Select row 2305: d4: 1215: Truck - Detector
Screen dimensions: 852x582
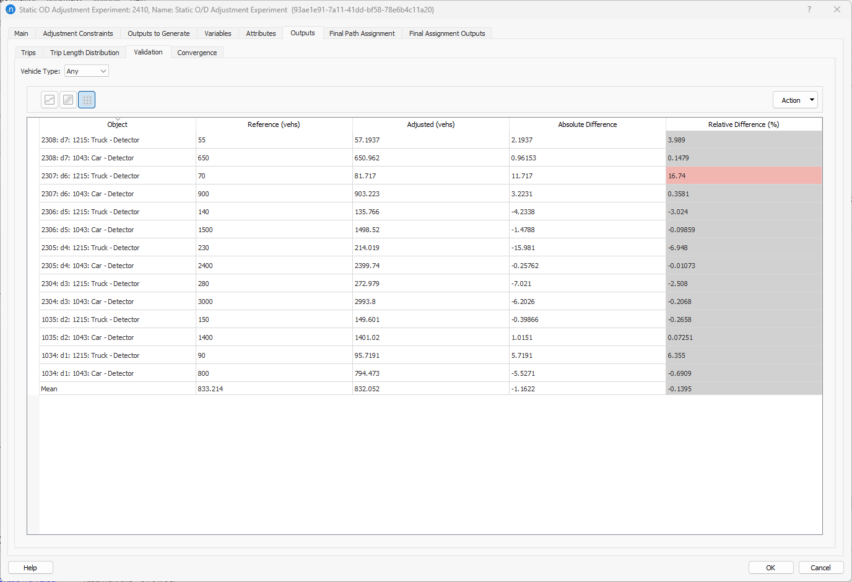click(118, 248)
